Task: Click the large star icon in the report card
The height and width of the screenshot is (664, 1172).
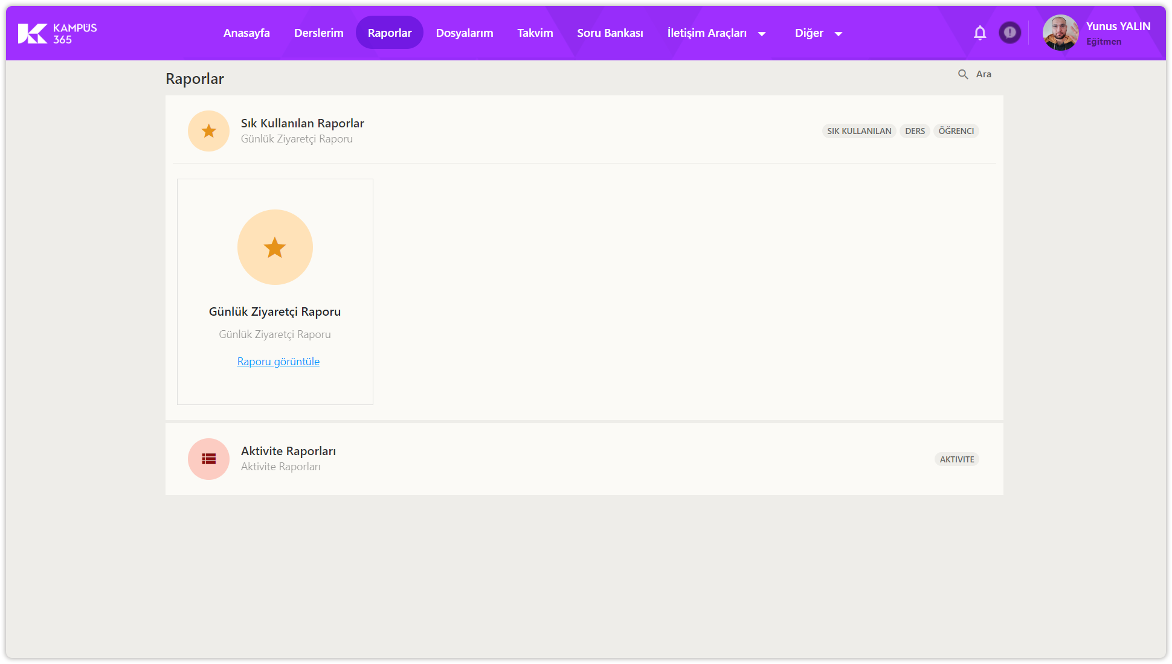Action: pyautogui.click(x=275, y=247)
